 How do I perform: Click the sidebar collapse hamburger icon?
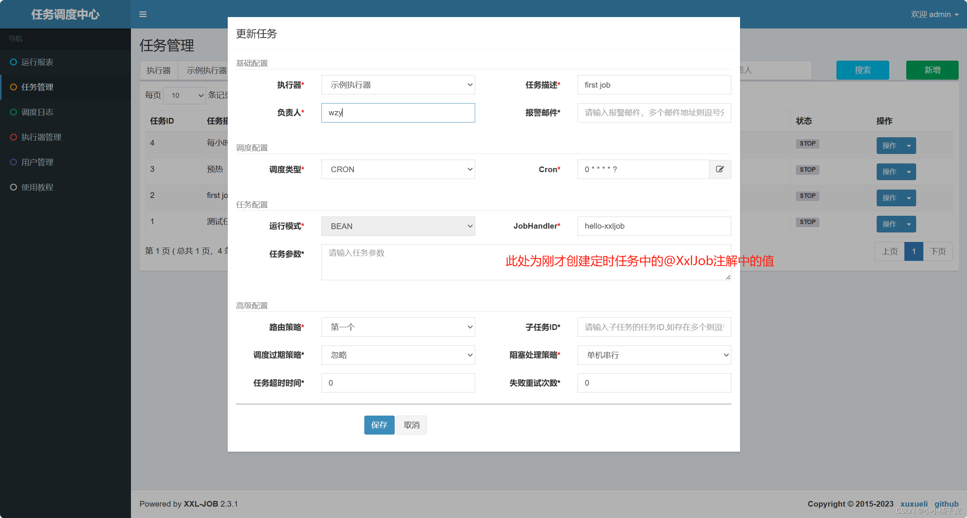pos(143,14)
